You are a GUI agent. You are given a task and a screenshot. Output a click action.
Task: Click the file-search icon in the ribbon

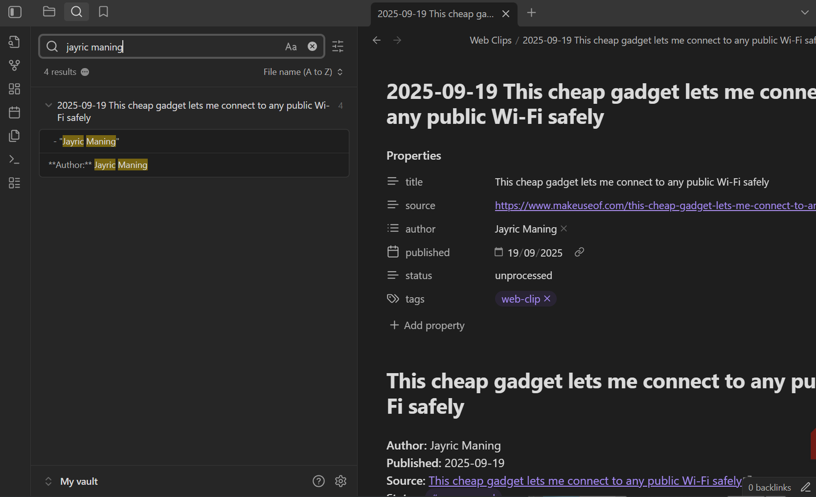(14, 41)
